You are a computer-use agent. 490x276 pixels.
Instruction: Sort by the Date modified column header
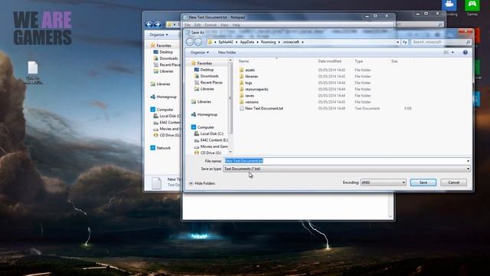pyautogui.click(x=330, y=61)
